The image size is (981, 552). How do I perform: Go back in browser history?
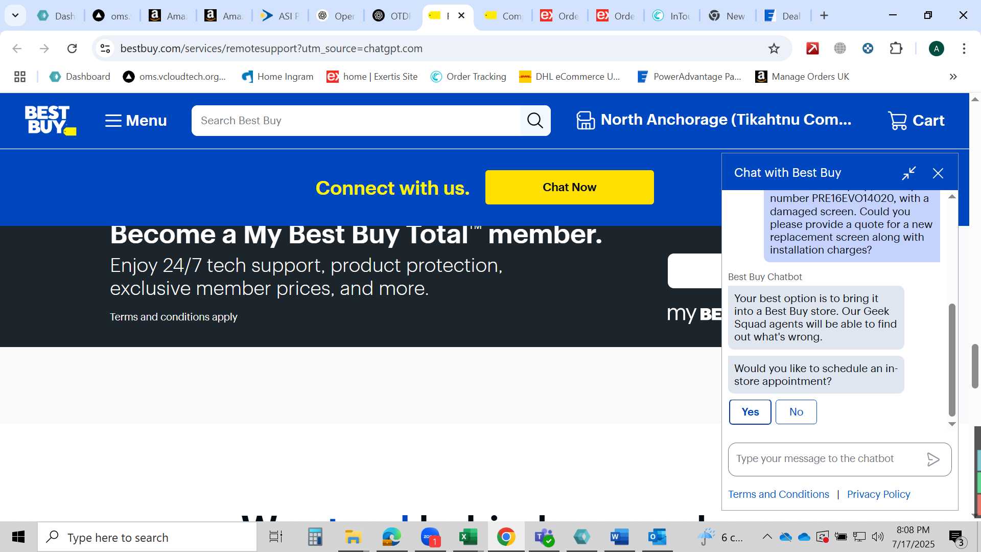tap(17, 49)
